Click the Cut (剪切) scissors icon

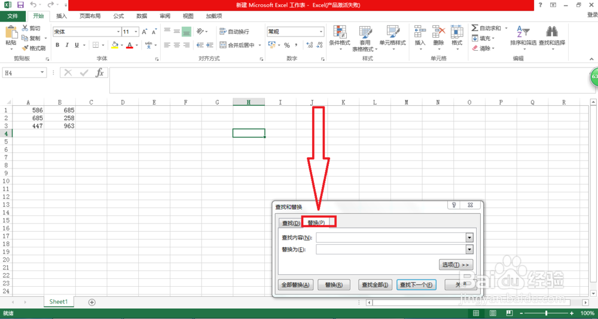tap(25, 28)
